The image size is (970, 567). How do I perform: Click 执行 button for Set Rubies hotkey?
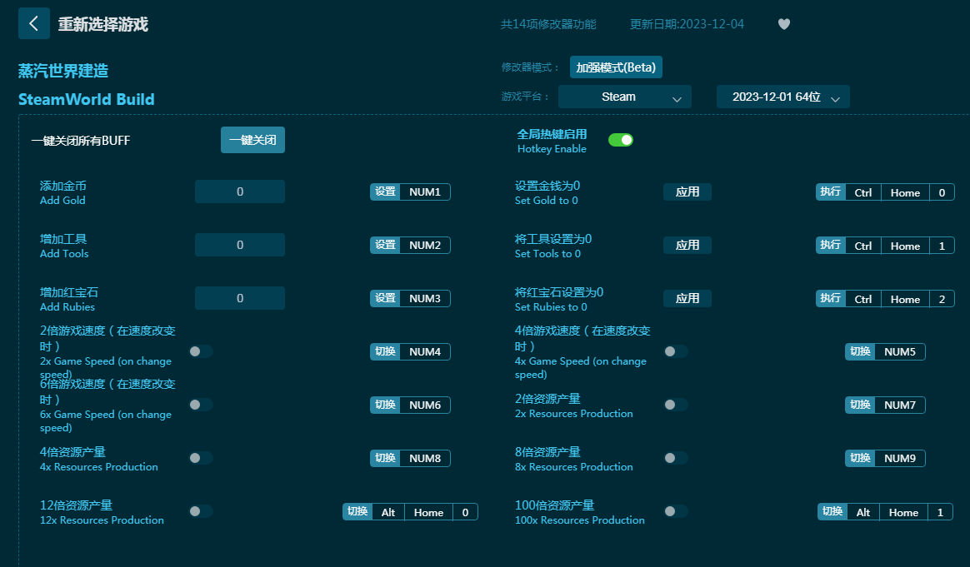pyautogui.click(x=831, y=298)
